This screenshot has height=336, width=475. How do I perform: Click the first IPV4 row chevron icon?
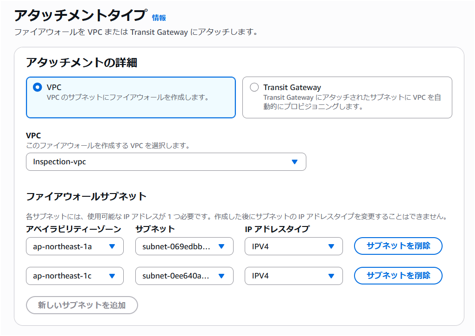pos(332,246)
